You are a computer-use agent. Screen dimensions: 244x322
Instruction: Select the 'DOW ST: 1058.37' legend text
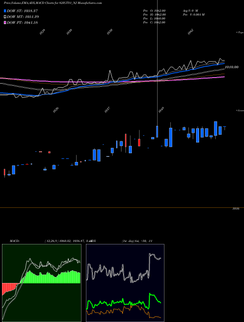coord(22,11)
